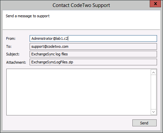This screenshot has height=133, width=163.
Task: Close the Contact CodeTwo Support dialog
Action: click(155, 4)
